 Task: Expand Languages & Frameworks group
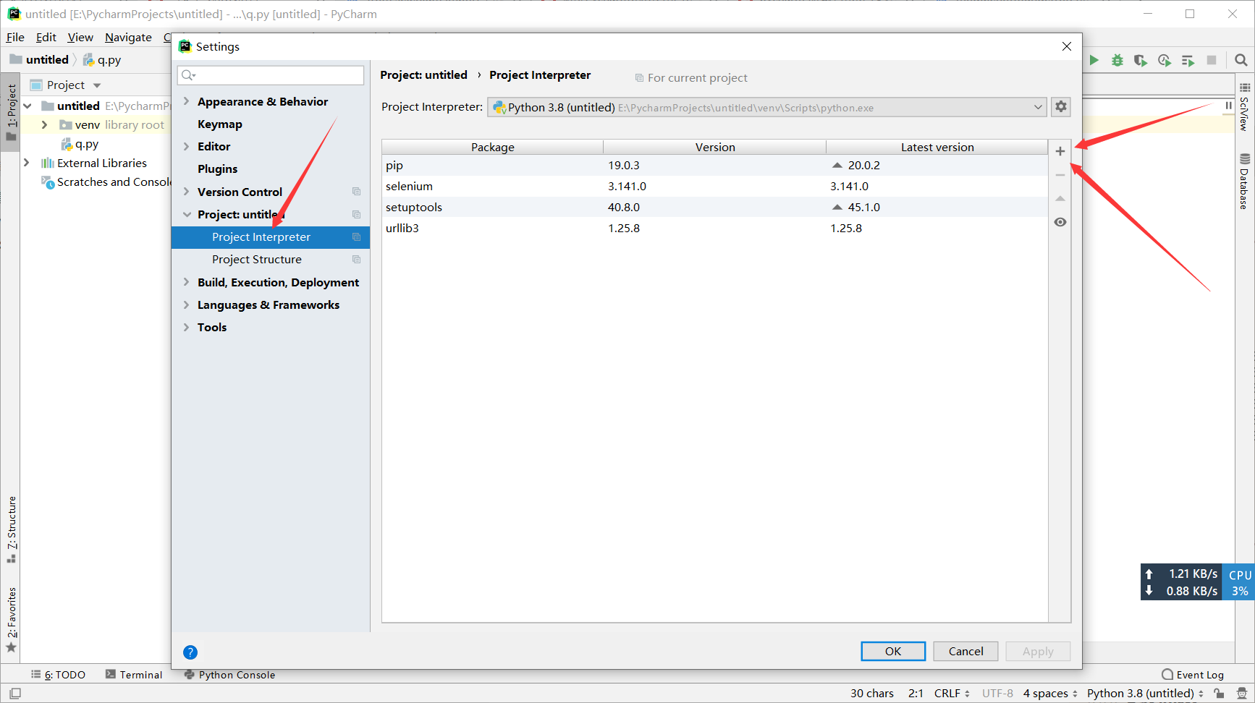point(187,304)
